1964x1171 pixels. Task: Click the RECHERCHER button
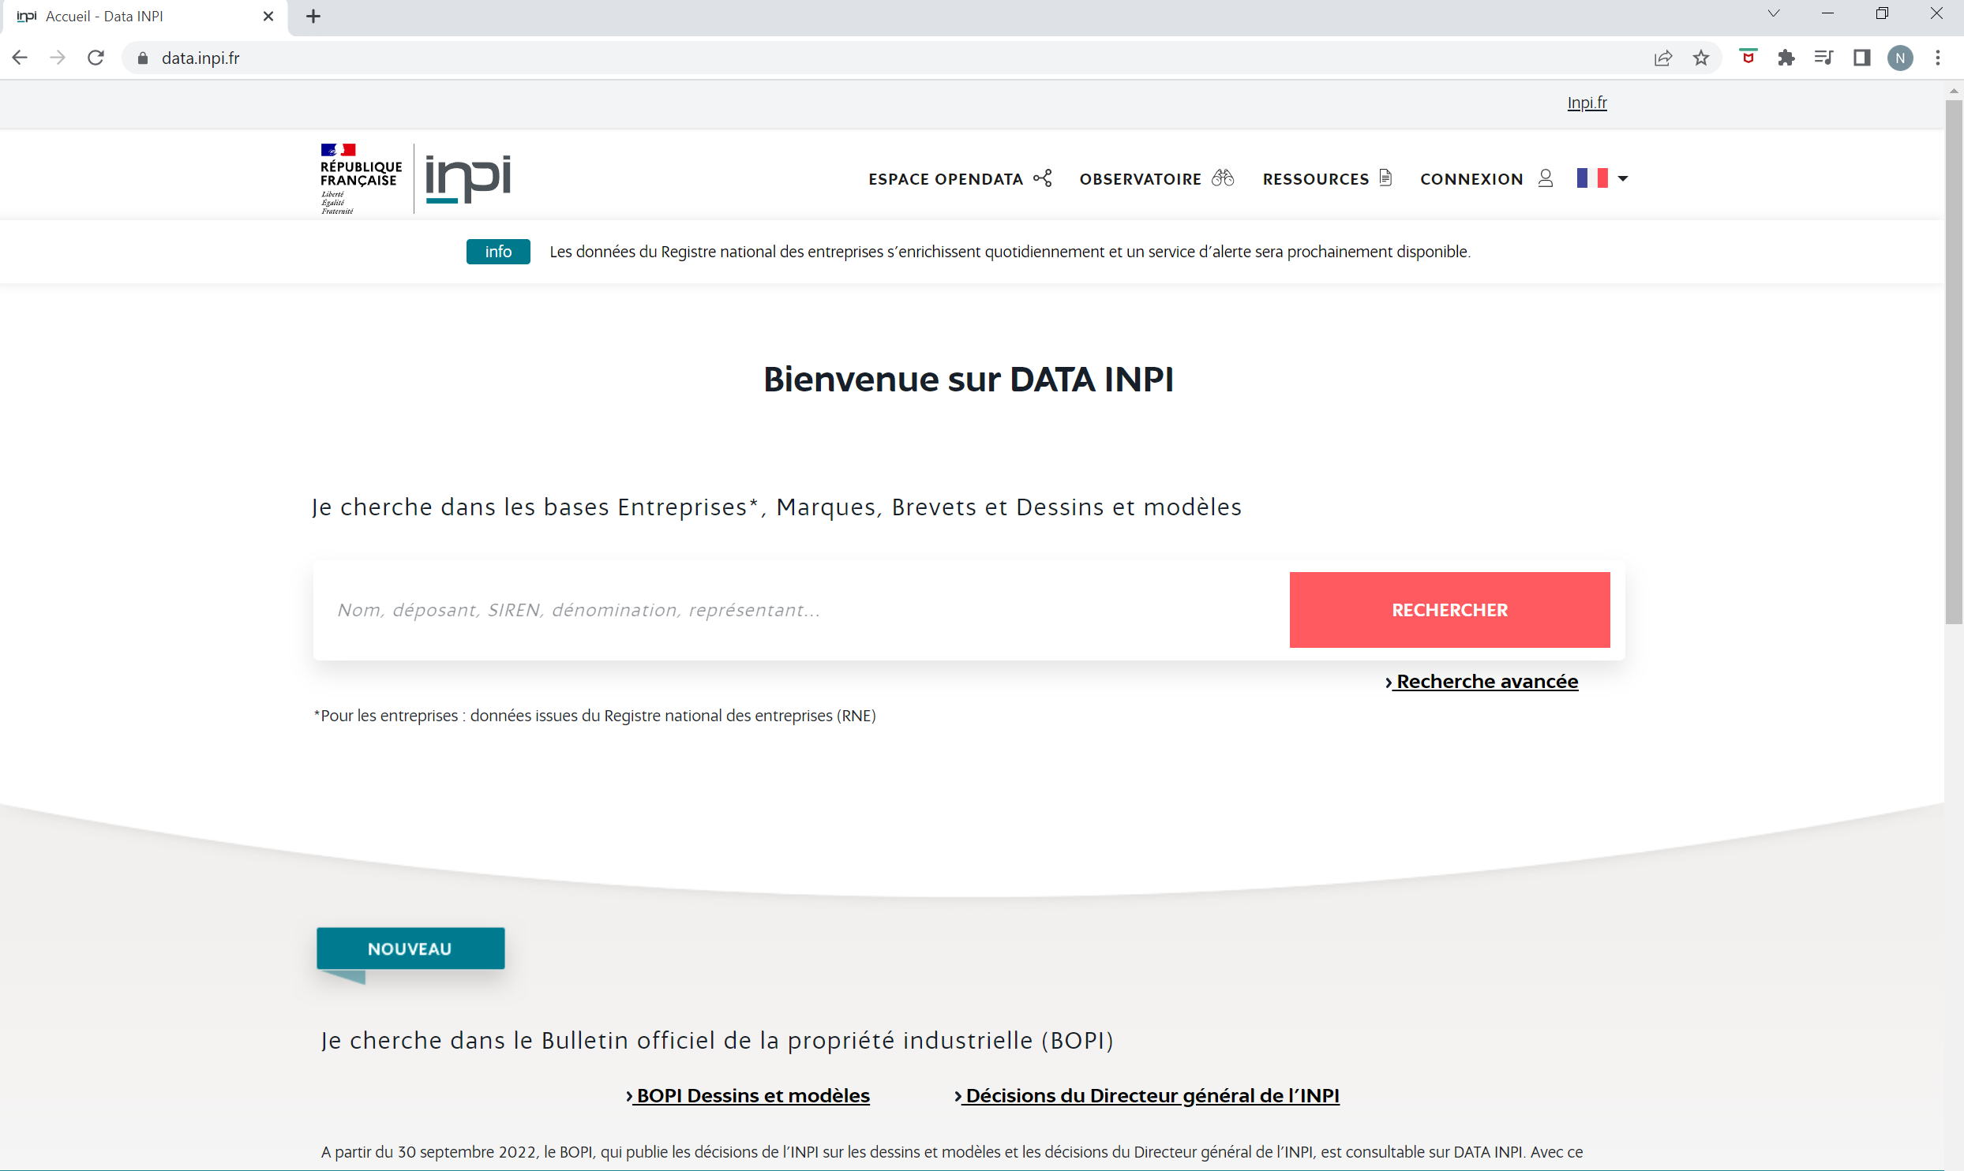(x=1449, y=610)
